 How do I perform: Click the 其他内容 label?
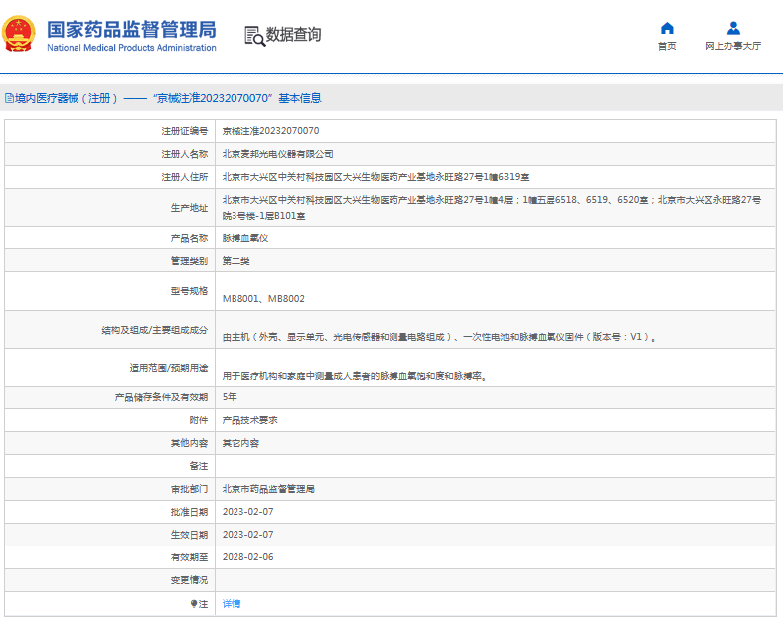tap(189, 443)
